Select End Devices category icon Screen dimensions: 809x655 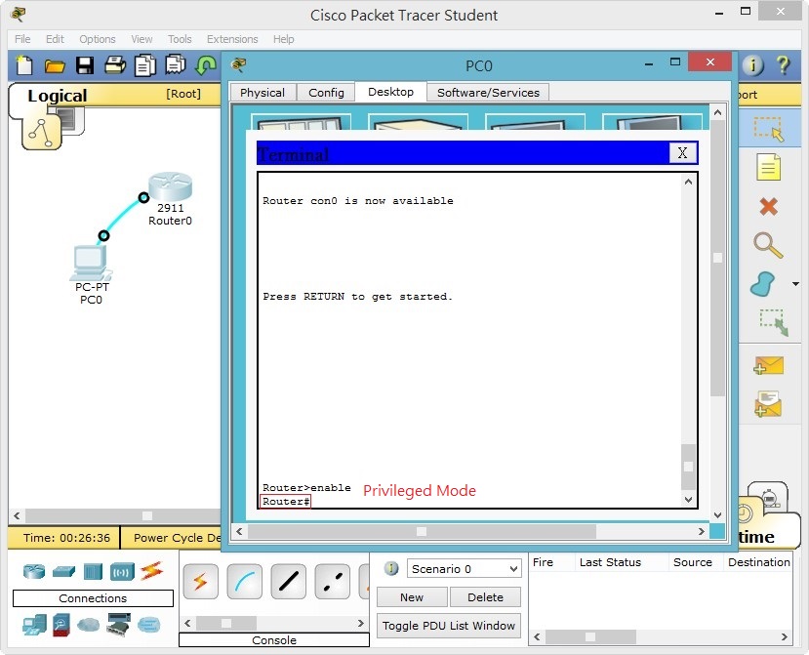click(x=34, y=625)
